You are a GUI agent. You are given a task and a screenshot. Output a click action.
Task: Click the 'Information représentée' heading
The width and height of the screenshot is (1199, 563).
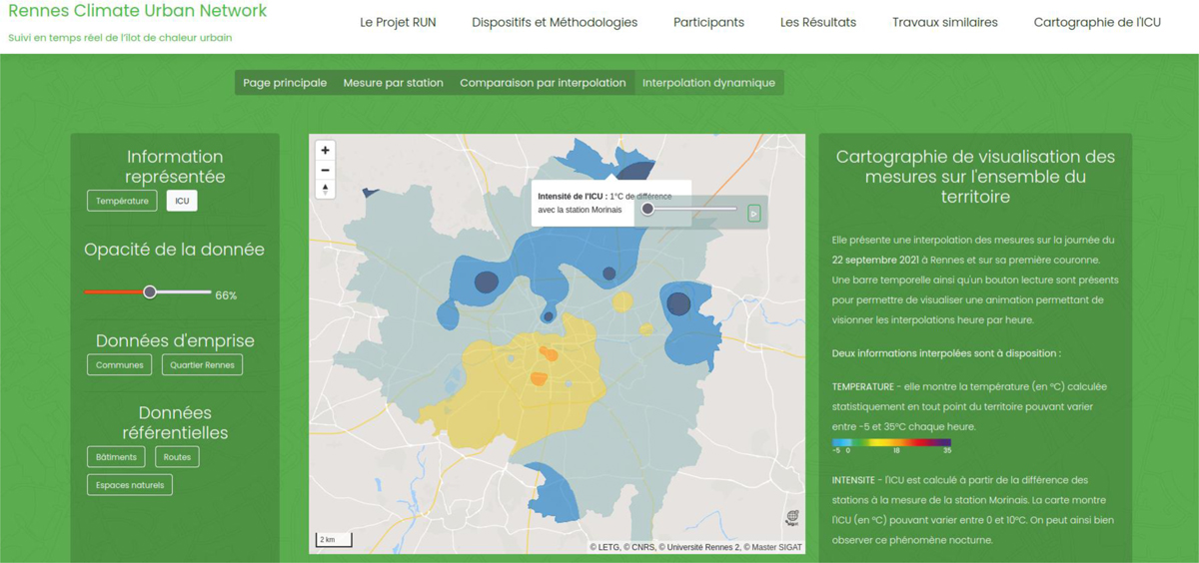point(175,167)
